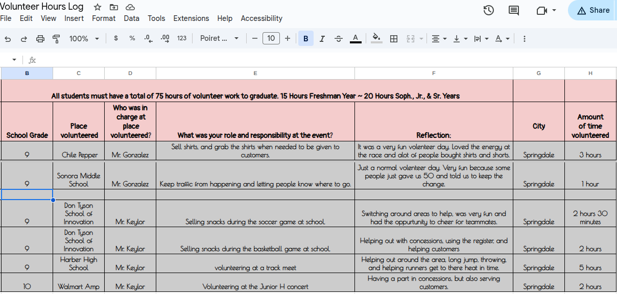Select the 'Sonora Middle School' cell

79,175
